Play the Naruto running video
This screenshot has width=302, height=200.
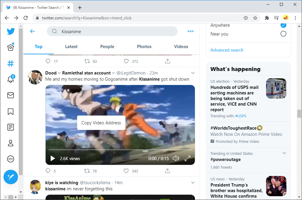[52, 158]
